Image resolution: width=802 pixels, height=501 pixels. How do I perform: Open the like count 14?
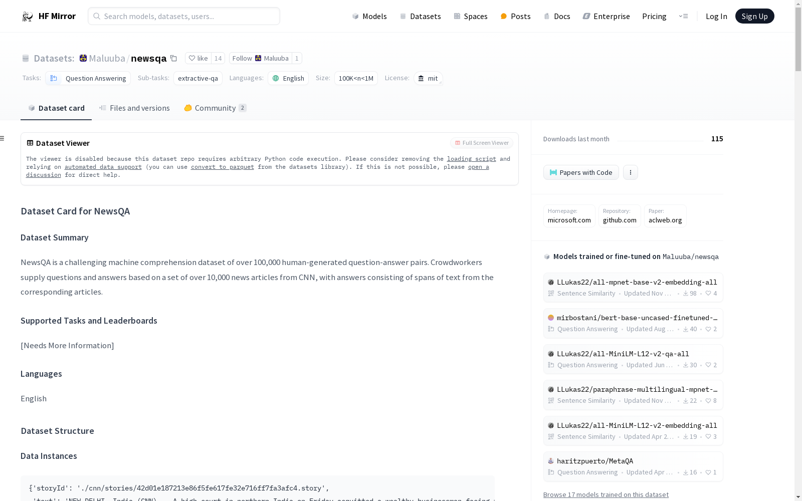click(x=218, y=58)
